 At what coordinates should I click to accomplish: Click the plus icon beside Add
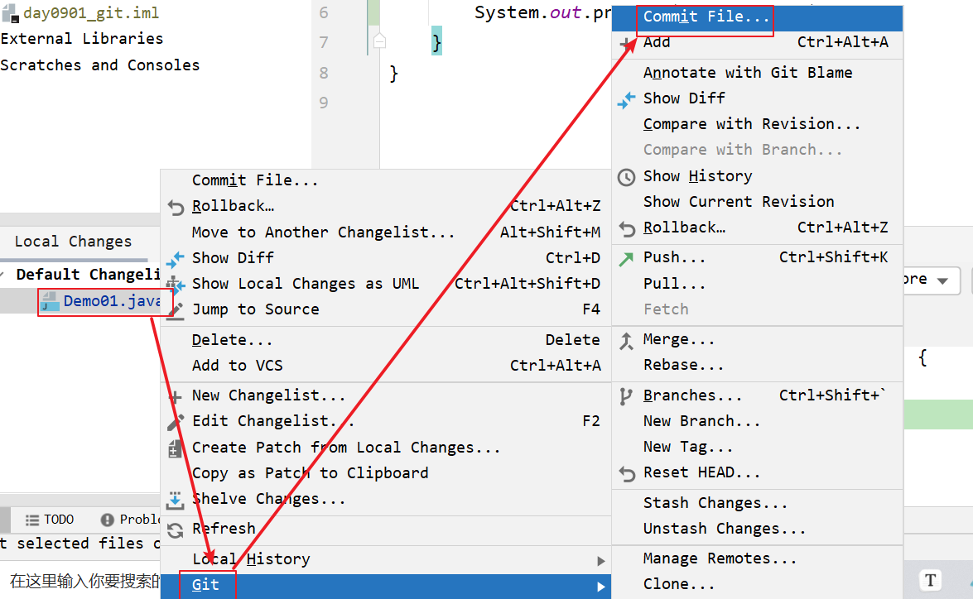[627, 43]
